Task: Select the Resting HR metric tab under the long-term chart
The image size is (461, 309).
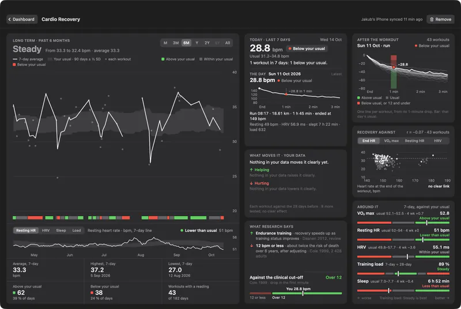Action: click(x=26, y=231)
